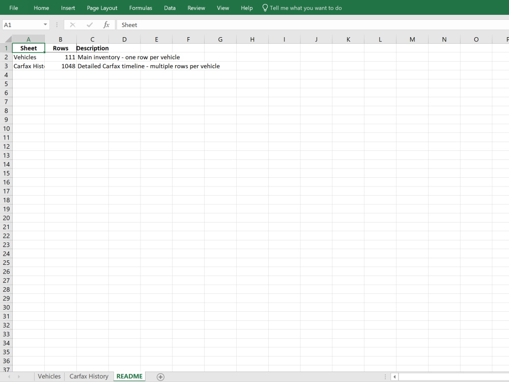Open the Data ribbon tab
The image size is (509, 382).
pyautogui.click(x=169, y=8)
